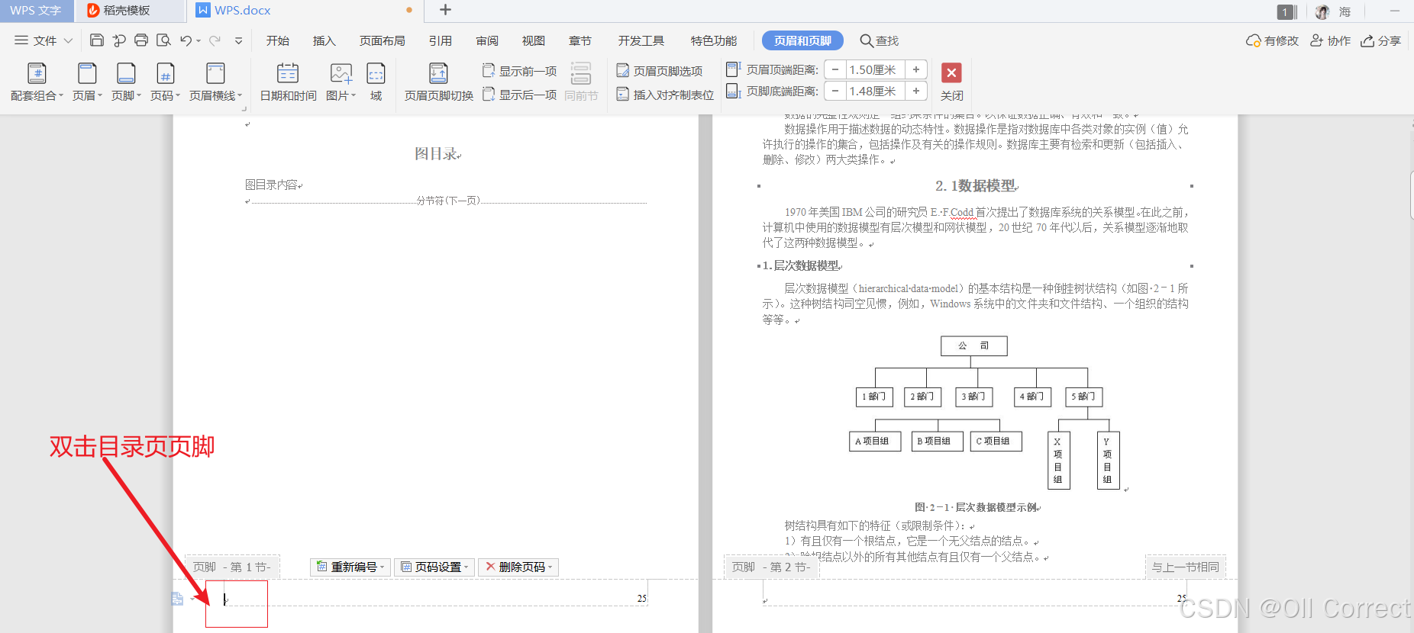The height and width of the screenshot is (633, 1414).
Task: Undo the last action
Action: pyautogui.click(x=186, y=40)
